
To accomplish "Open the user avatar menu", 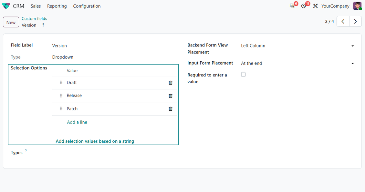I will pos(357,6).
